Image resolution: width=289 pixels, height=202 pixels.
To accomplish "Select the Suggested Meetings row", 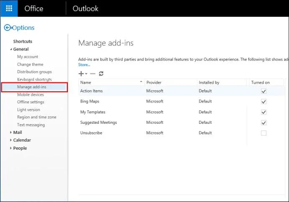I will point(181,123).
